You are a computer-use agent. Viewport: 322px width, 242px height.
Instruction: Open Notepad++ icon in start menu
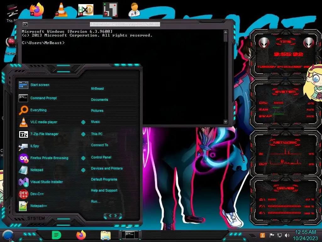coord(23,206)
